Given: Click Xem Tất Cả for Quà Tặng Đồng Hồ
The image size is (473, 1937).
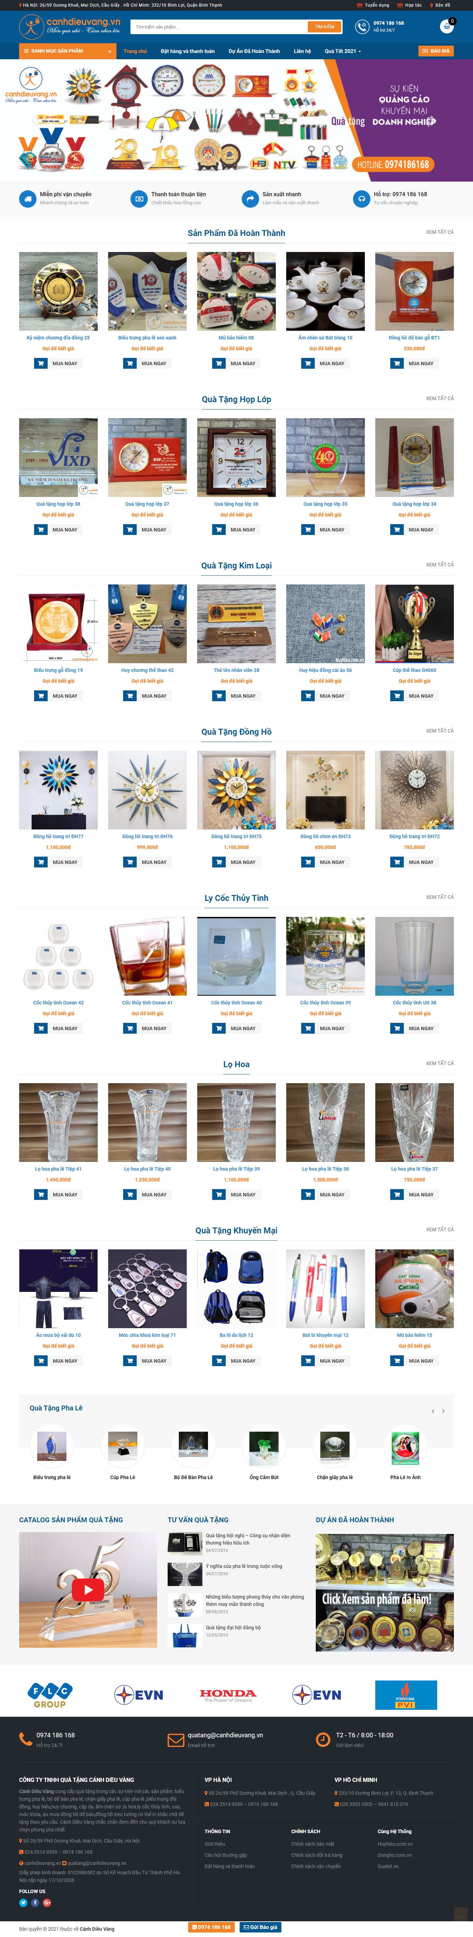Looking at the screenshot, I should pyautogui.click(x=440, y=731).
